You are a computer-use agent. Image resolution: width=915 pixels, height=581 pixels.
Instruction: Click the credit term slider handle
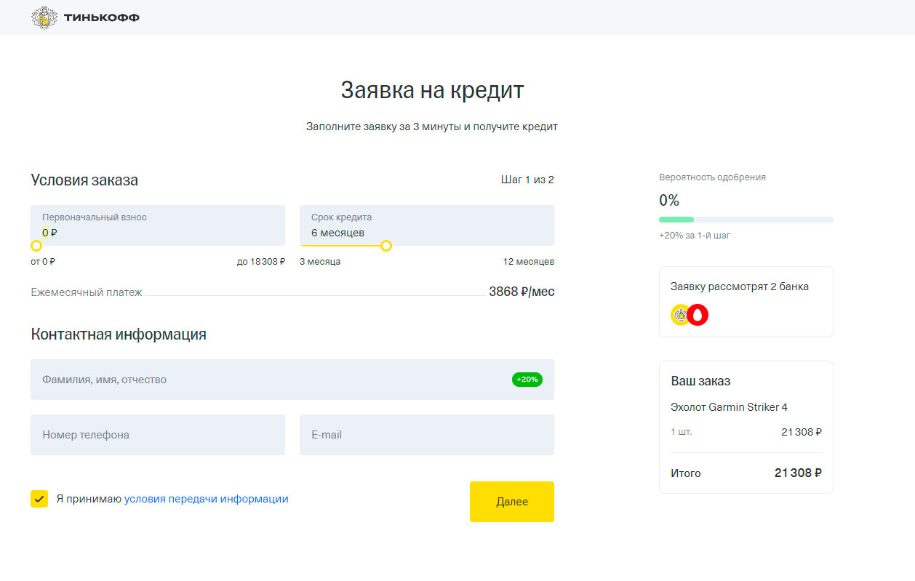386,246
